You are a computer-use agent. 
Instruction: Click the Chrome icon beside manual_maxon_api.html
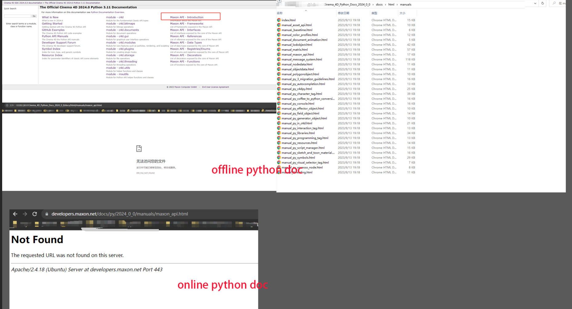[279, 54]
